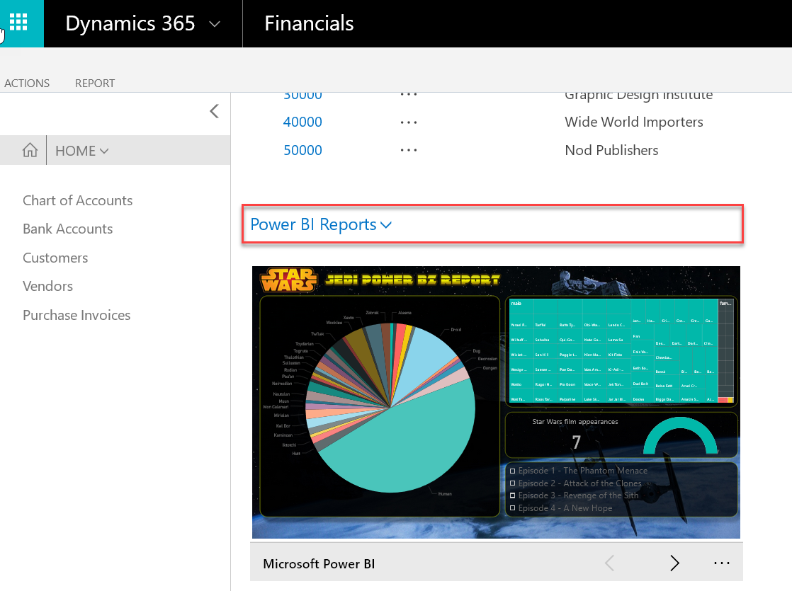This screenshot has height=591, width=792.
Task: Open the ACTIONS tab
Action: click(27, 84)
